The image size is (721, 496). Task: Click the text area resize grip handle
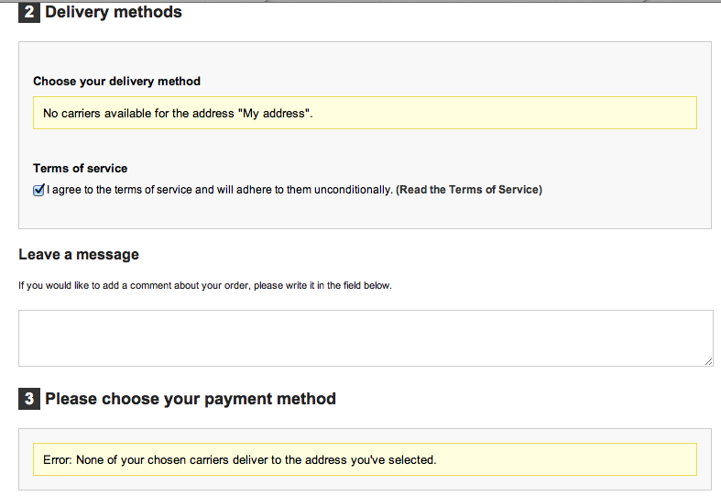point(708,361)
